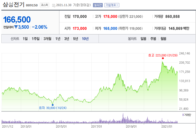
Task: Switch to the 일봉 candle chart
Action: tap(143, 39)
